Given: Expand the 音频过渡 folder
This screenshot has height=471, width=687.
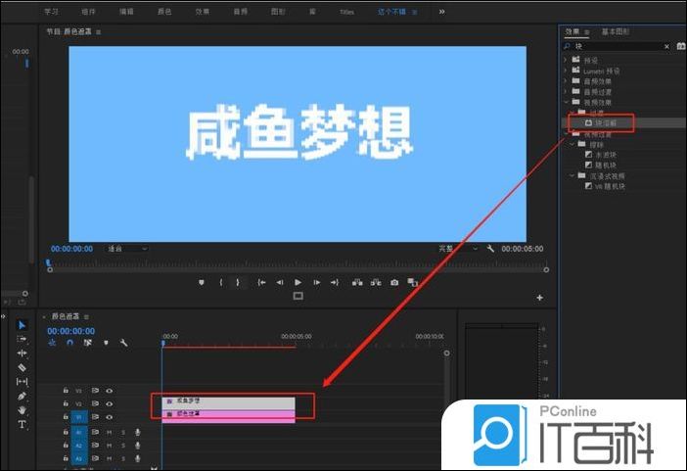Looking at the screenshot, I should 566,91.
